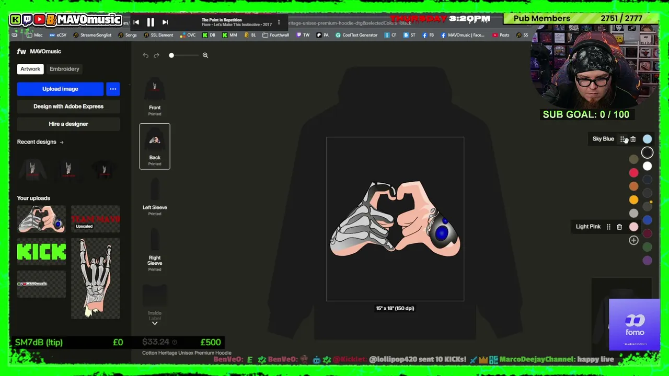Undo the last design change
Image resolution: width=669 pixels, height=376 pixels.
pyautogui.click(x=146, y=55)
